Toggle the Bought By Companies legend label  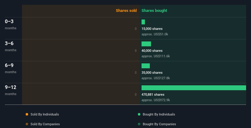[159, 124]
